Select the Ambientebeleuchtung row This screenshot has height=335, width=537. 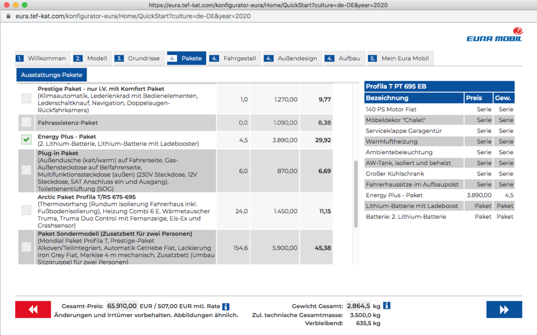(x=439, y=152)
